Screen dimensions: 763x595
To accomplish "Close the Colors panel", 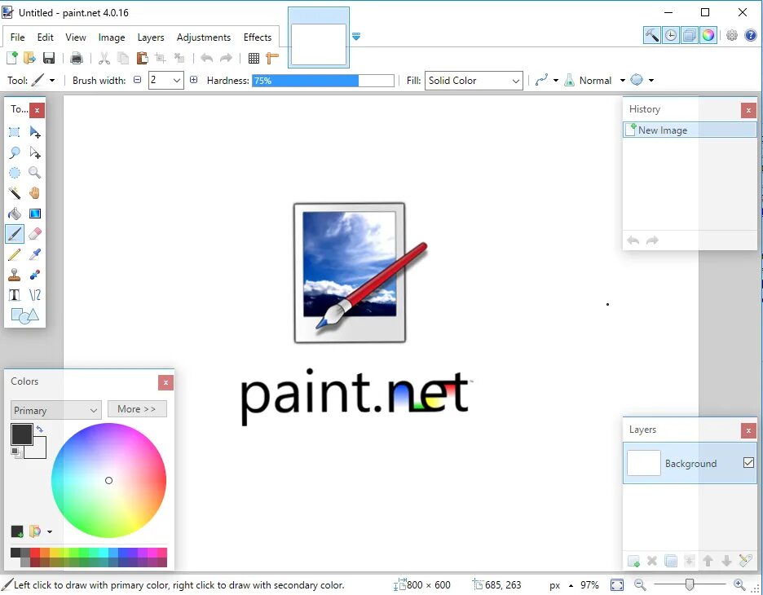I will point(165,382).
